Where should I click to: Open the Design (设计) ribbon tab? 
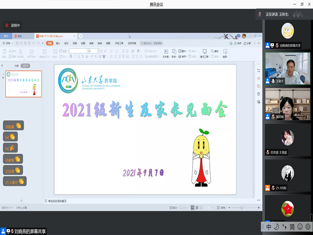66,43
